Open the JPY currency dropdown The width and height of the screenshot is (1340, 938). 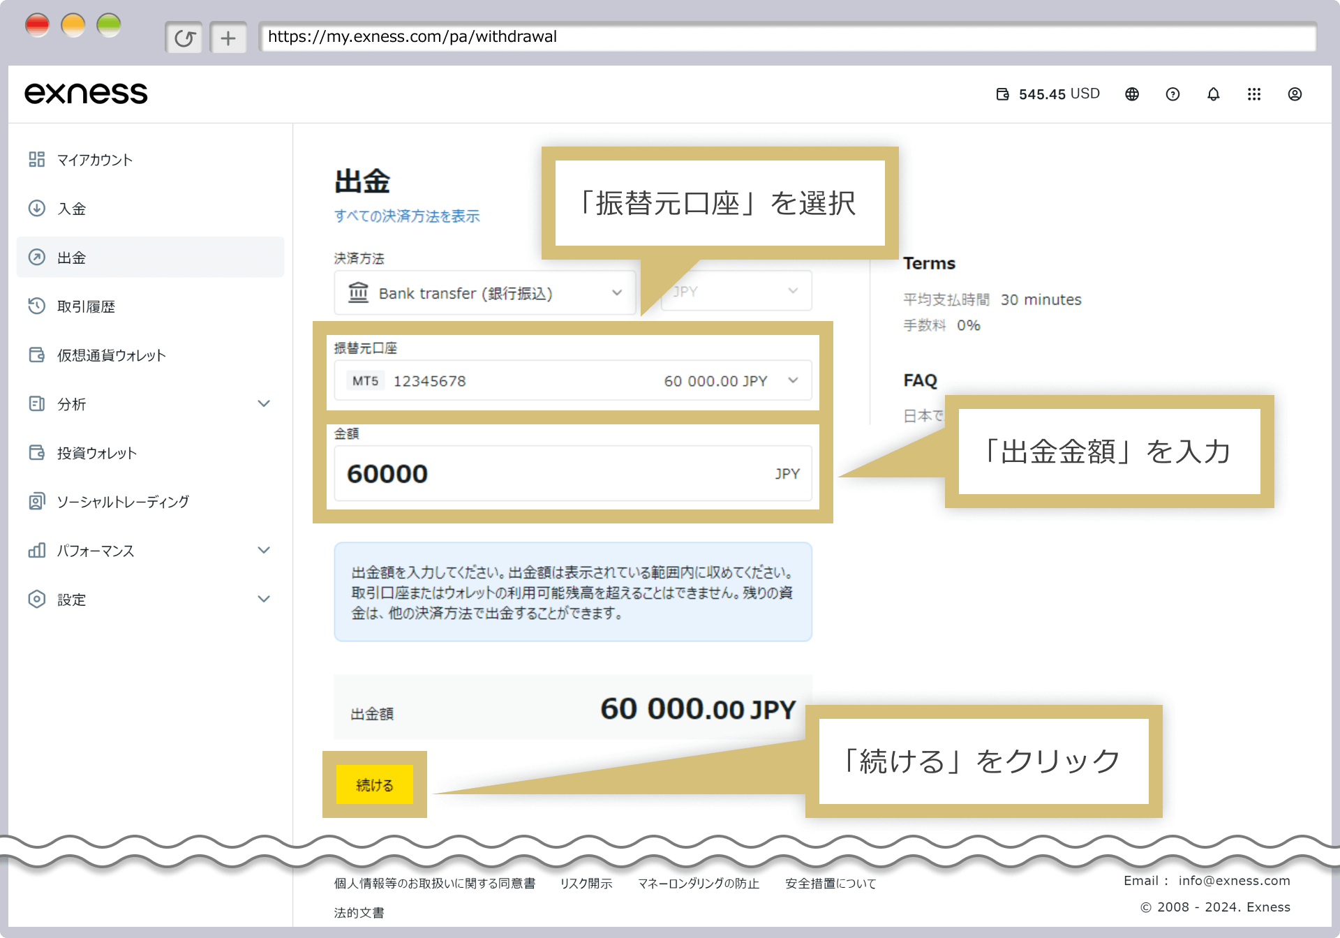pos(736,291)
